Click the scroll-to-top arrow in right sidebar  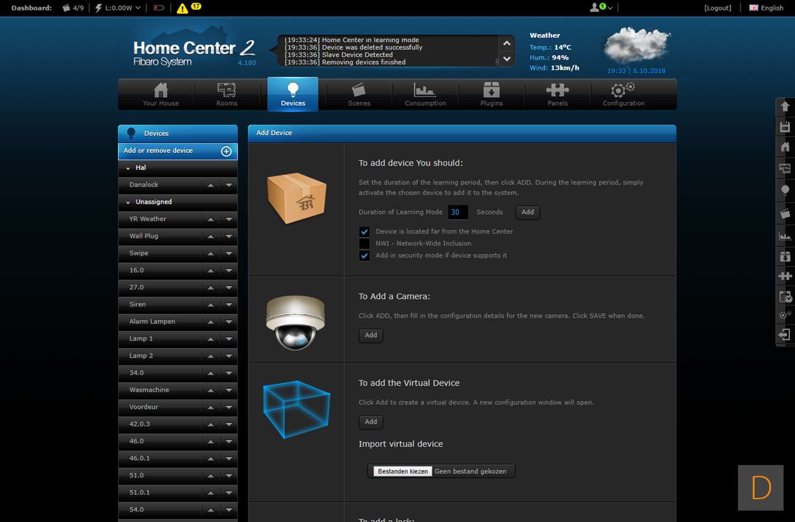(x=785, y=106)
